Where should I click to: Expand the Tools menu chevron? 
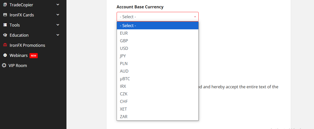pyautogui.click(x=58, y=25)
